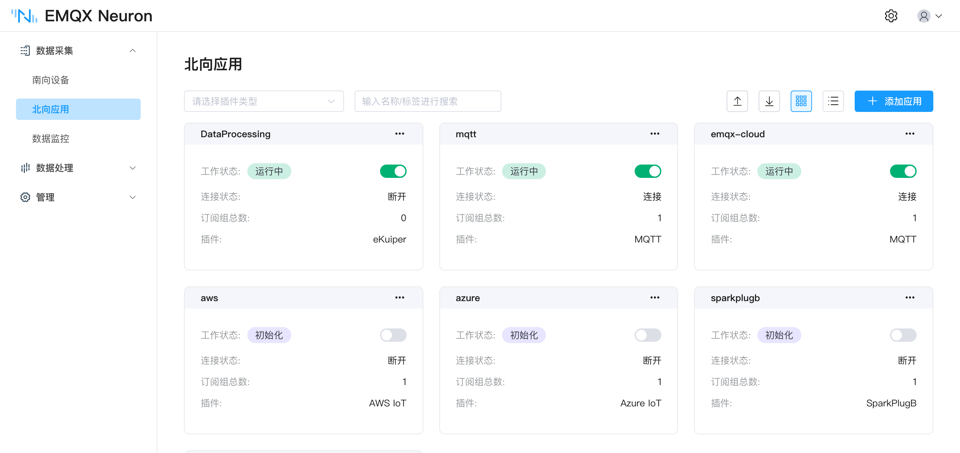Open more options for sparkplugb card
The width and height of the screenshot is (960, 453).
[910, 298]
